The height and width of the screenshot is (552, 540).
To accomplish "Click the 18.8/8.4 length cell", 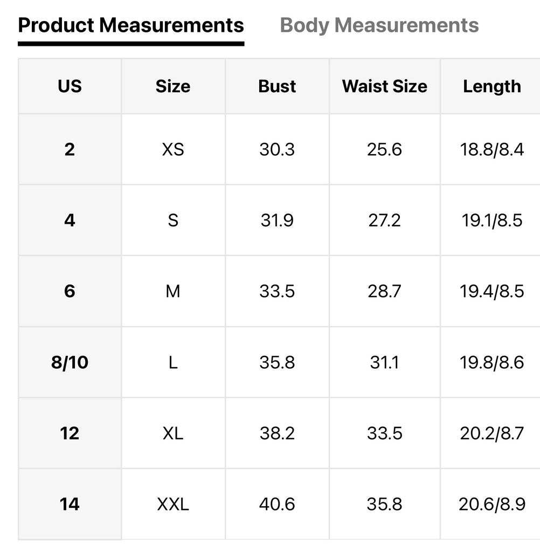I will tap(491, 149).
